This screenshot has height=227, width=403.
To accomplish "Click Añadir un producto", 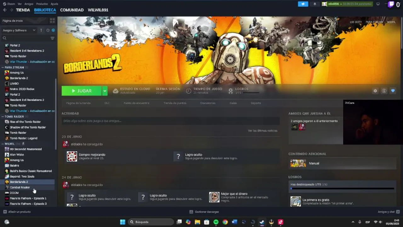I will point(17,212).
